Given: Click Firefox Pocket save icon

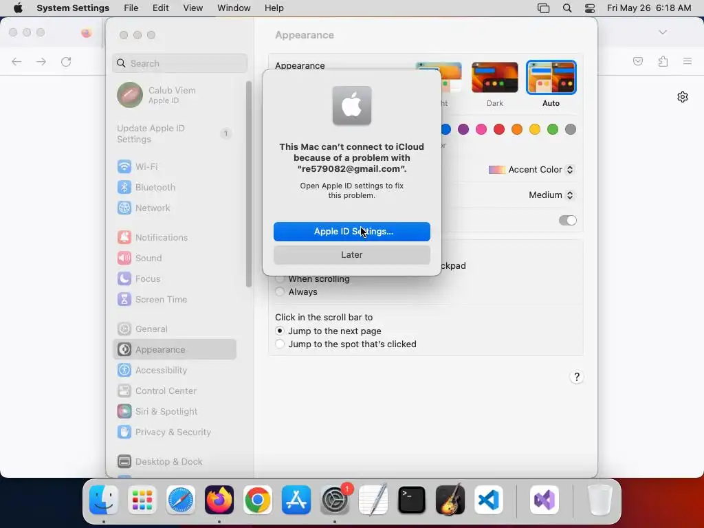Looking at the screenshot, I should point(638,61).
